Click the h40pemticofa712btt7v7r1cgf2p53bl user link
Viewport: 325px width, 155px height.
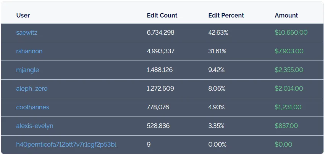click(66, 145)
